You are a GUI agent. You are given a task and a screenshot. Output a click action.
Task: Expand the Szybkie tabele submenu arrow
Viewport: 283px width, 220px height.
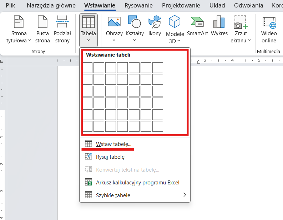point(185,195)
